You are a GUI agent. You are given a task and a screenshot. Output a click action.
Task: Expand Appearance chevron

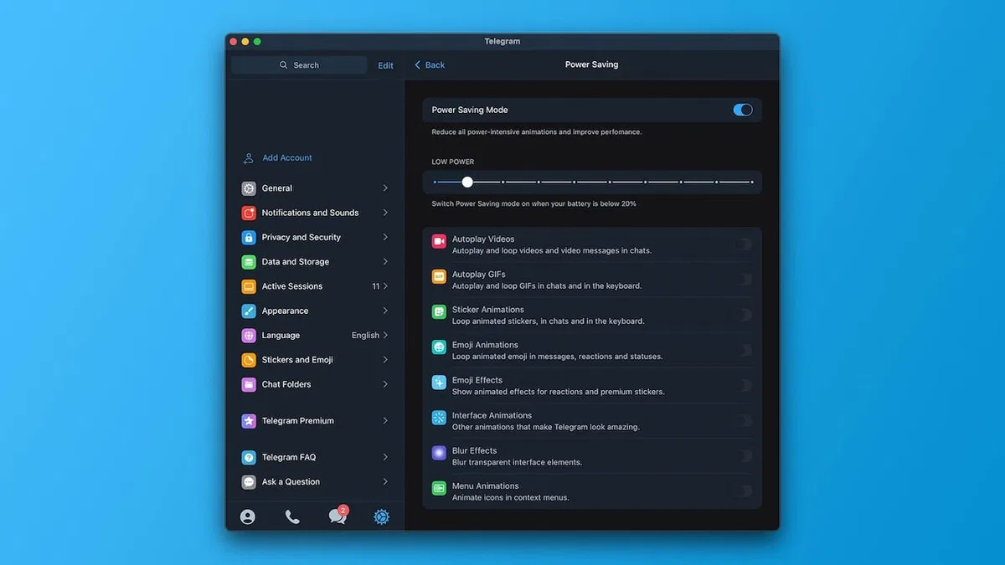[x=385, y=311]
